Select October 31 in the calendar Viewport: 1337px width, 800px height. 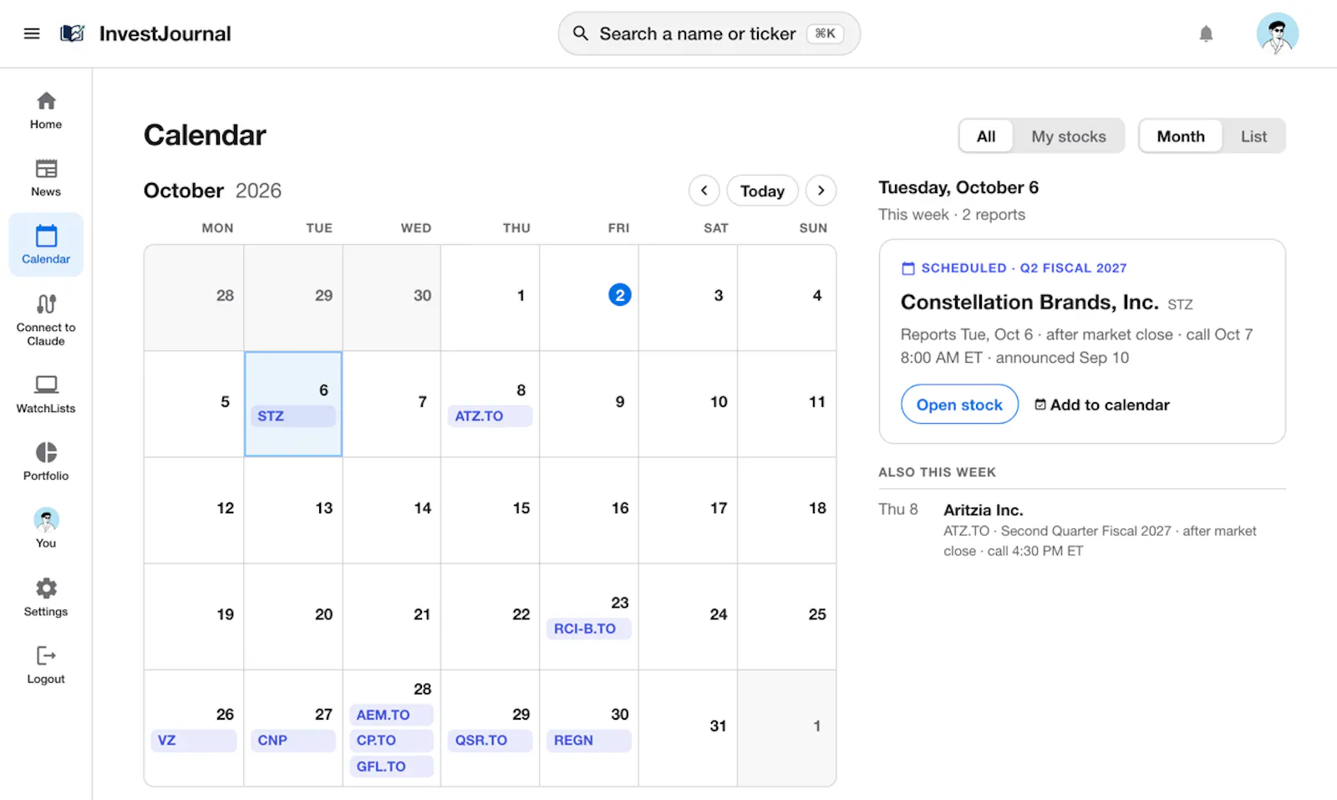click(x=688, y=727)
